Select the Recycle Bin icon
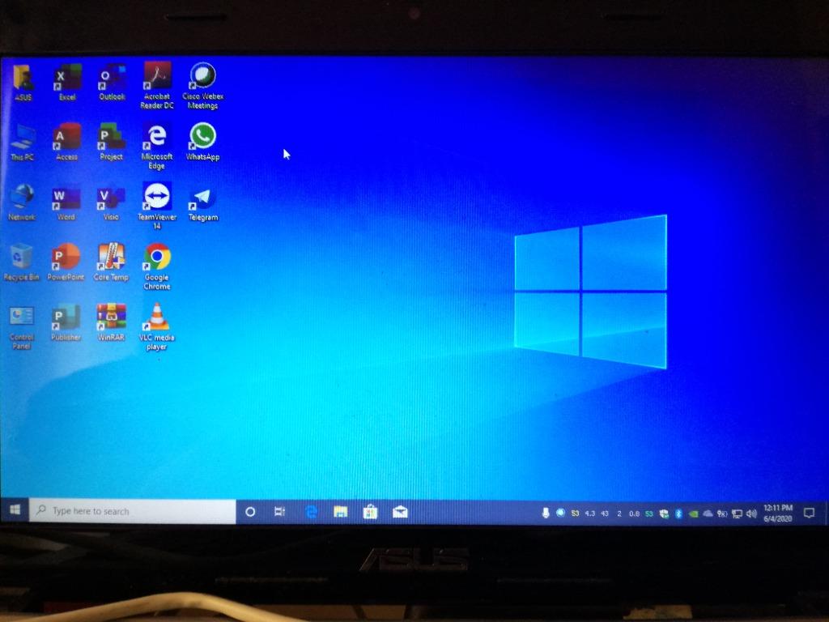The width and height of the screenshot is (829, 622). [x=22, y=257]
